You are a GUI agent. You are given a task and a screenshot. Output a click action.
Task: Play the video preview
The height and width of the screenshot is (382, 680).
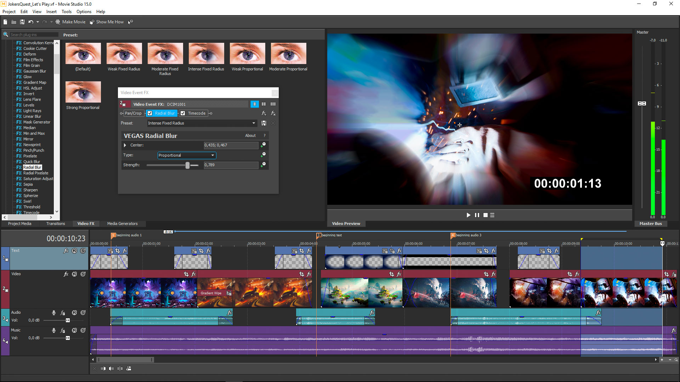(468, 215)
